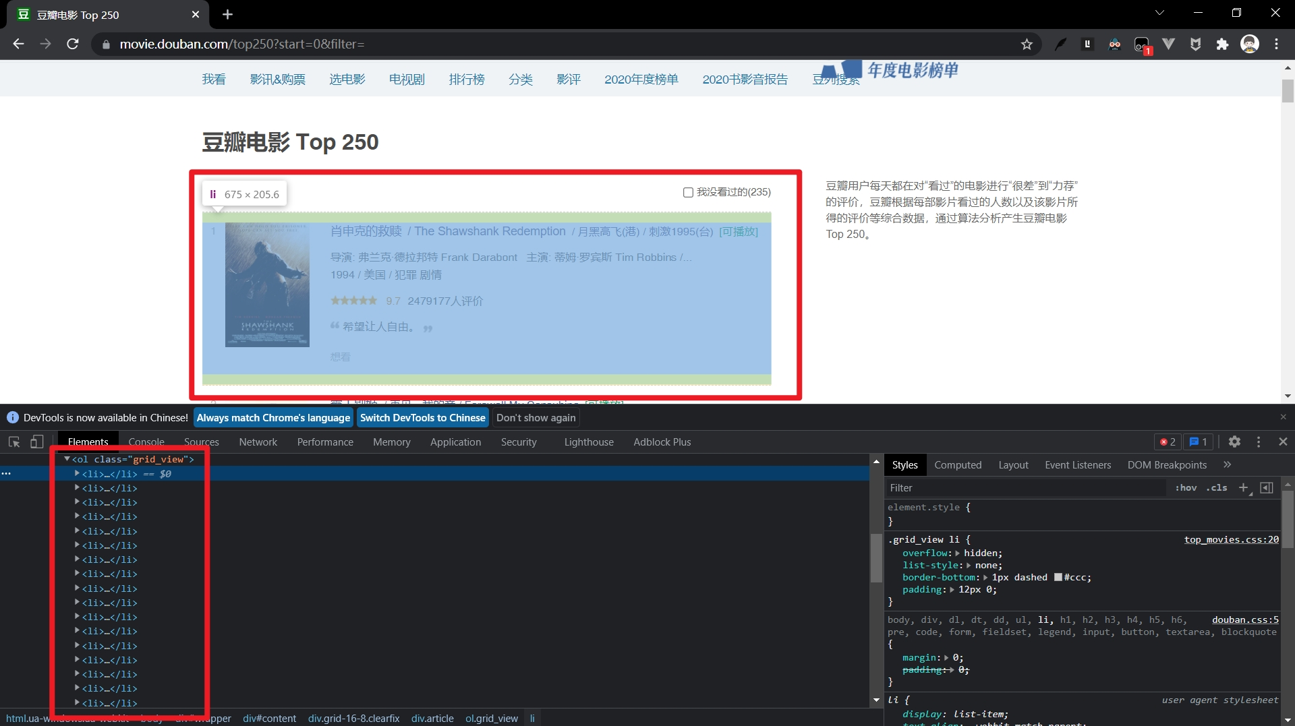1295x726 pixels.
Task: Open the Lighthouse tab
Action: [589, 442]
